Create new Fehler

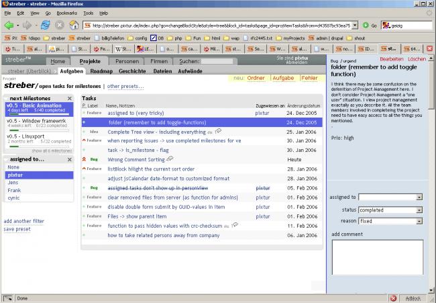[309, 78]
